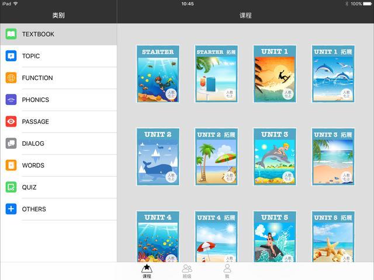
Task: Click the blue TOPIC category icon
Action: click(11, 56)
